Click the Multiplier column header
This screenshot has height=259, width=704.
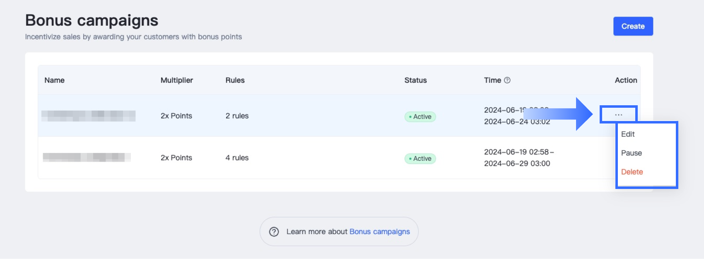tap(176, 80)
